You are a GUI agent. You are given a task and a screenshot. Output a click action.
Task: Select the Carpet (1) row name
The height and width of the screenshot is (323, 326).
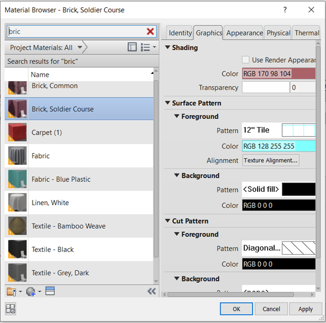47,132
